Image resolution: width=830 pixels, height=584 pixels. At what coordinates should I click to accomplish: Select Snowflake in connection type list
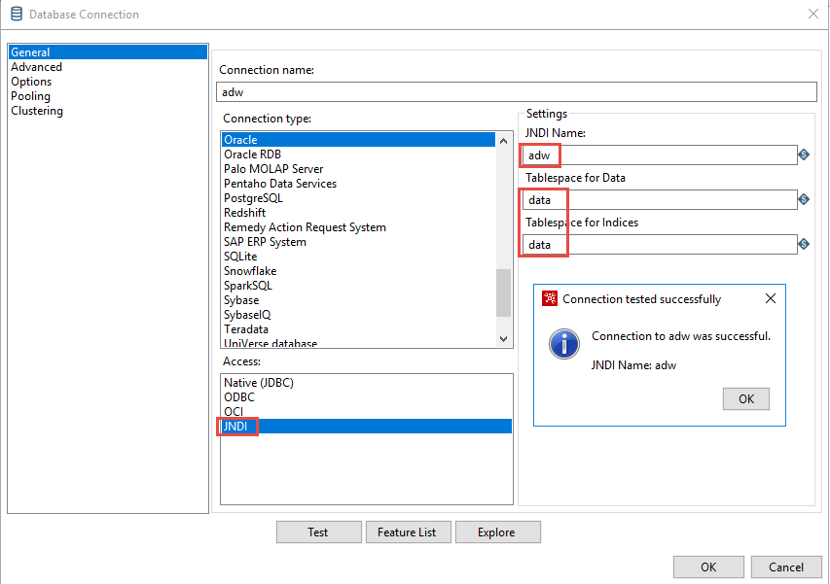pos(250,271)
